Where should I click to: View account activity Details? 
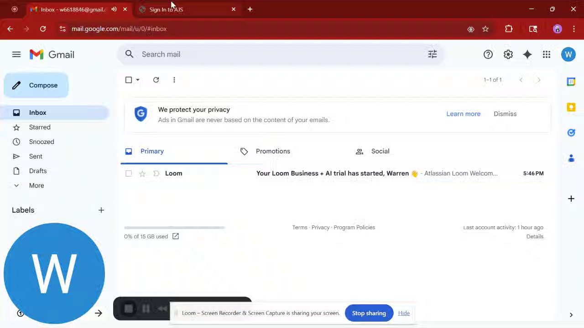[535, 236]
